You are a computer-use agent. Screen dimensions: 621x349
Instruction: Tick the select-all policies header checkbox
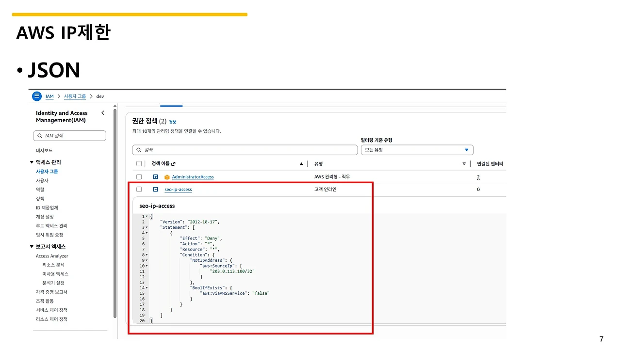[x=139, y=164]
